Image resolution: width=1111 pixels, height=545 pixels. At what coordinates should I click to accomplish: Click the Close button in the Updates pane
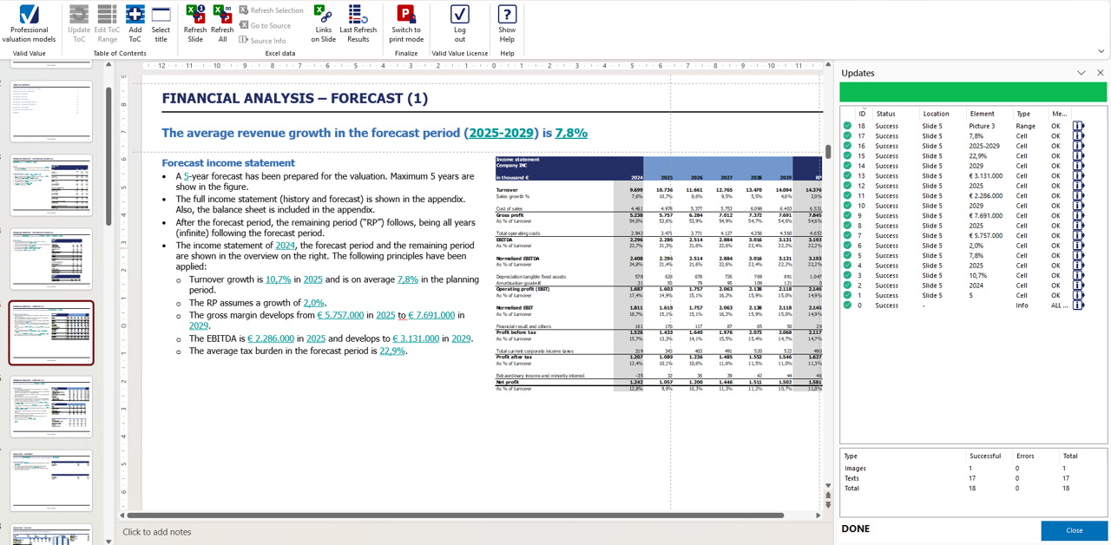[1074, 530]
